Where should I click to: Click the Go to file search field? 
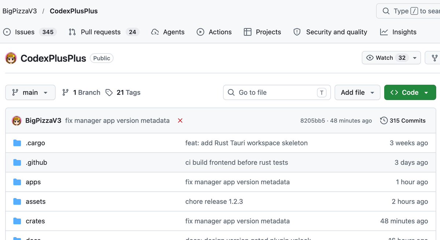click(277, 92)
